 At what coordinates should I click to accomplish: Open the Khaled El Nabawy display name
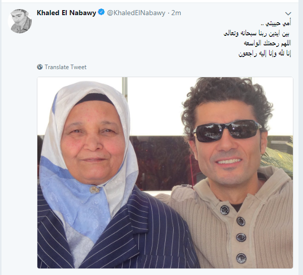66,13
